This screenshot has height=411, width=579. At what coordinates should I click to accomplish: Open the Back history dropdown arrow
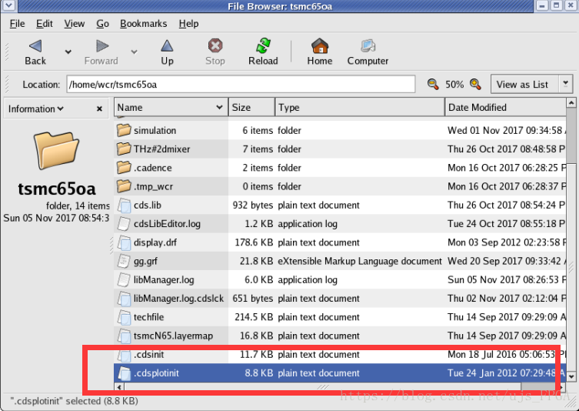pos(68,52)
